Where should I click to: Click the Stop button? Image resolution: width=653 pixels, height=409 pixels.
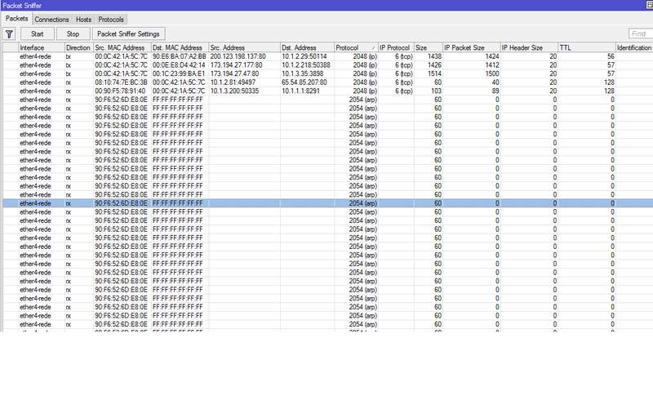[x=73, y=33]
